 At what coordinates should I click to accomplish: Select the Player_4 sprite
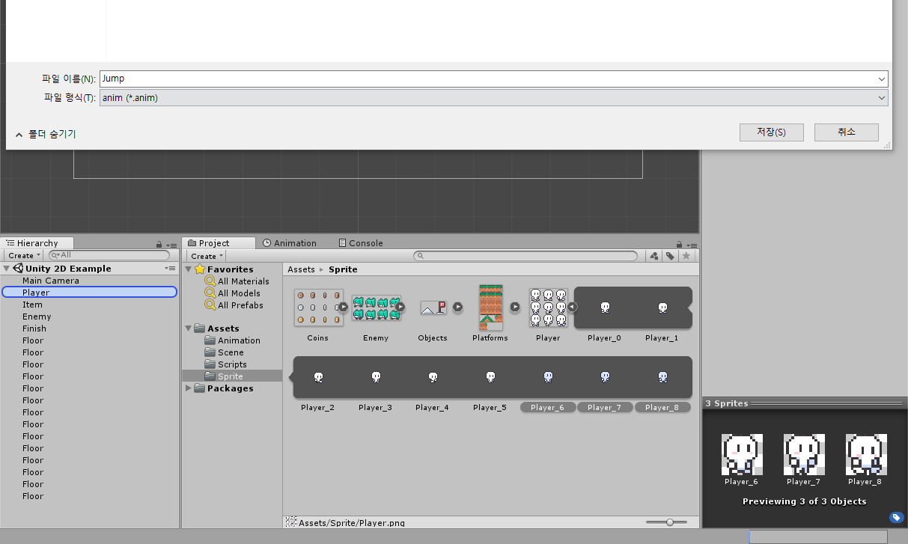(x=433, y=377)
